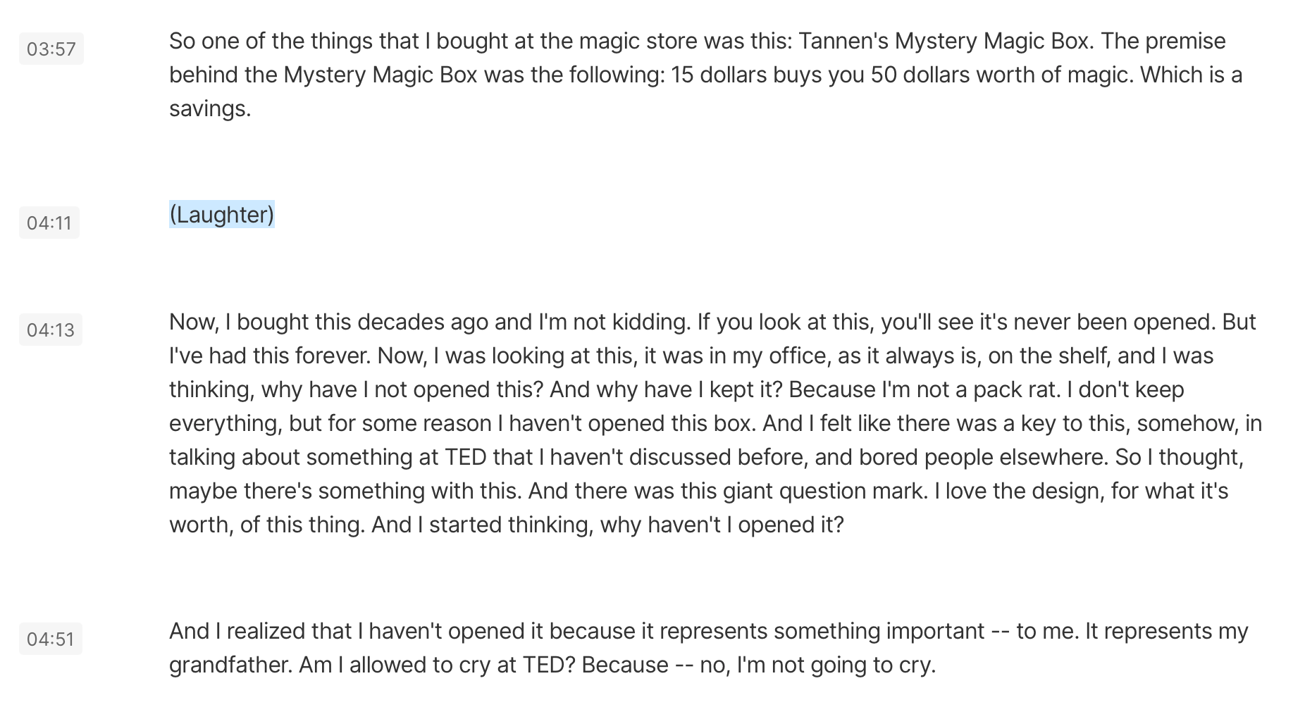Select "no, I'm not going to cry" sentence
The height and width of the screenshot is (707, 1305).
pos(817,665)
